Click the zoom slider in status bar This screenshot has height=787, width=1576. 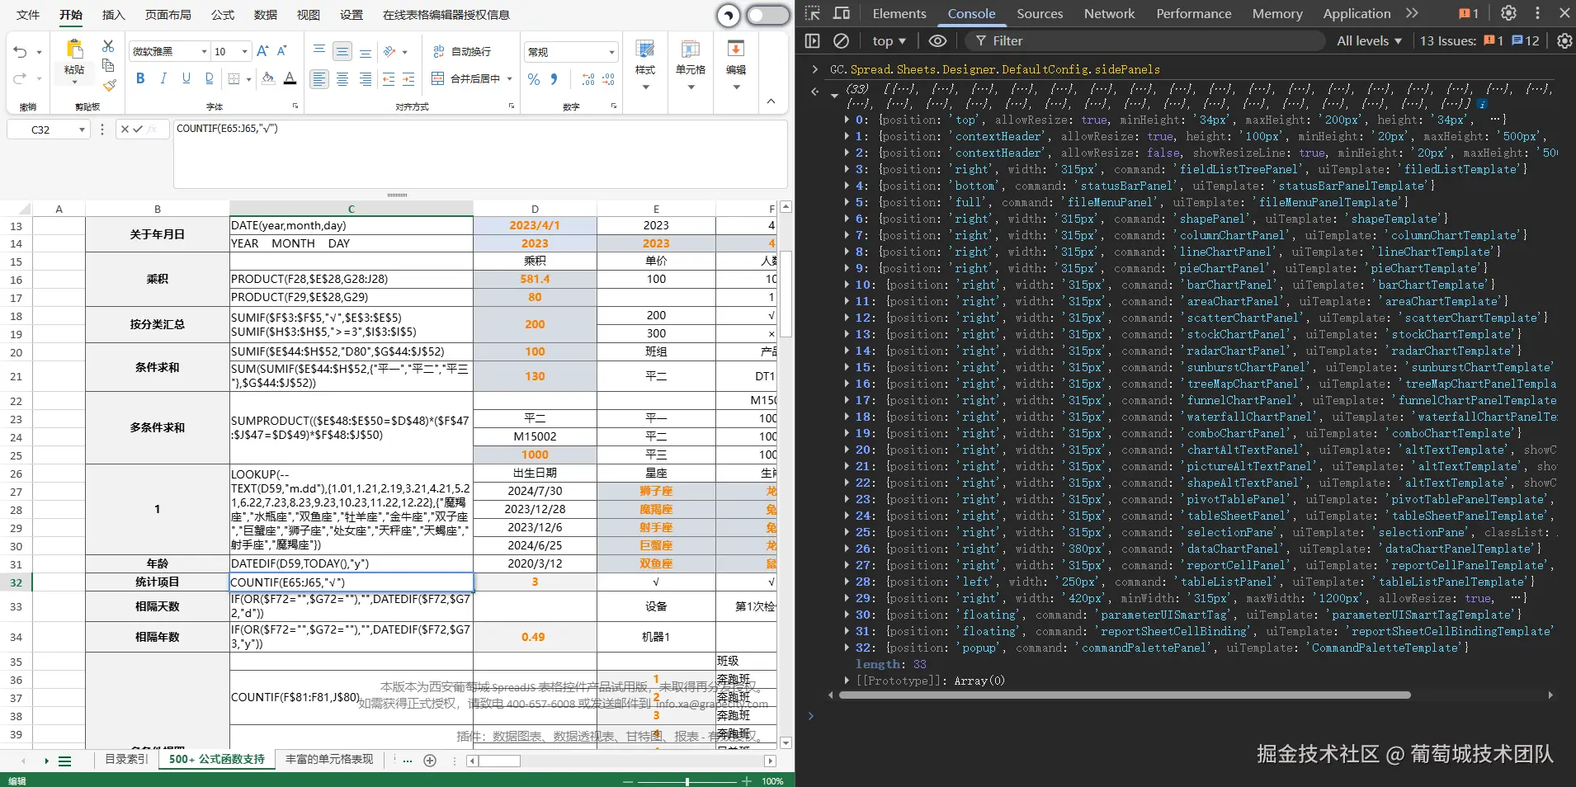point(687,780)
